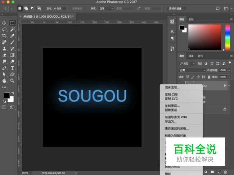Select the Lasso tool
This screenshot has height=175, width=234.
point(4,29)
